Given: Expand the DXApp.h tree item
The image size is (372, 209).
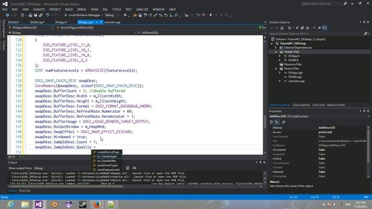Looking at the screenshot, I should tap(280, 56).
